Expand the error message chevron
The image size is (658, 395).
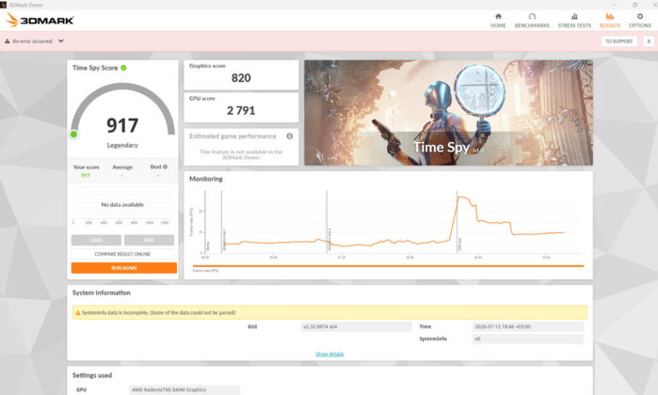(x=61, y=41)
